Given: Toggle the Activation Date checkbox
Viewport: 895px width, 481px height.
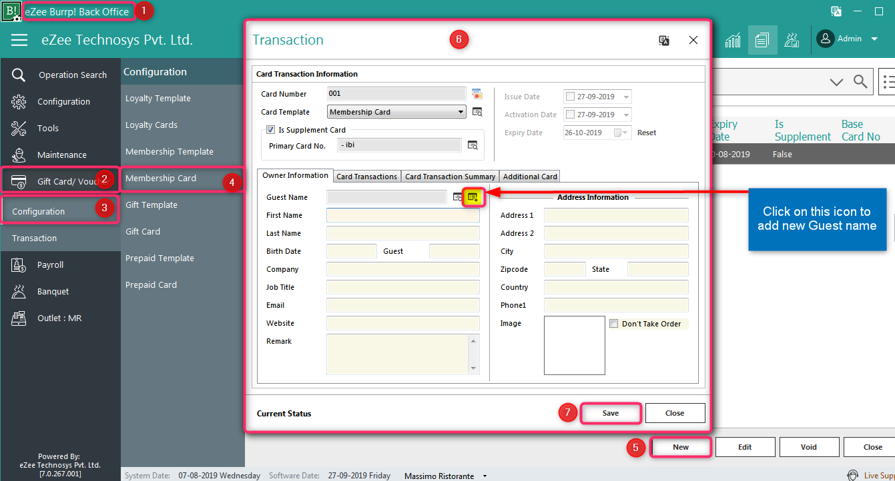Looking at the screenshot, I should tap(569, 115).
